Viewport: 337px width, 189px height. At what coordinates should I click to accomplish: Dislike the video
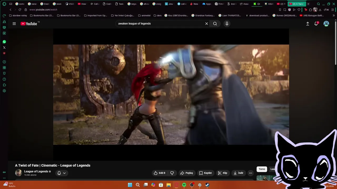172,173
